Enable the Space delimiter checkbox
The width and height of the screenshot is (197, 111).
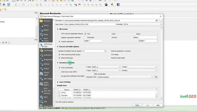(x=135, y=34)
